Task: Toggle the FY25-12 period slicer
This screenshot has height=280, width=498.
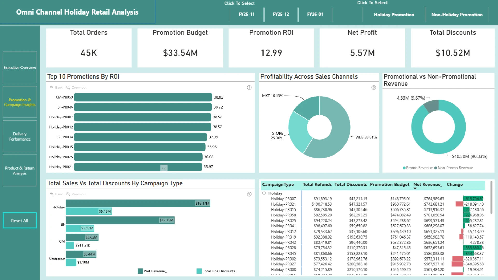Action: pyautogui.click(x=281, y=14)
